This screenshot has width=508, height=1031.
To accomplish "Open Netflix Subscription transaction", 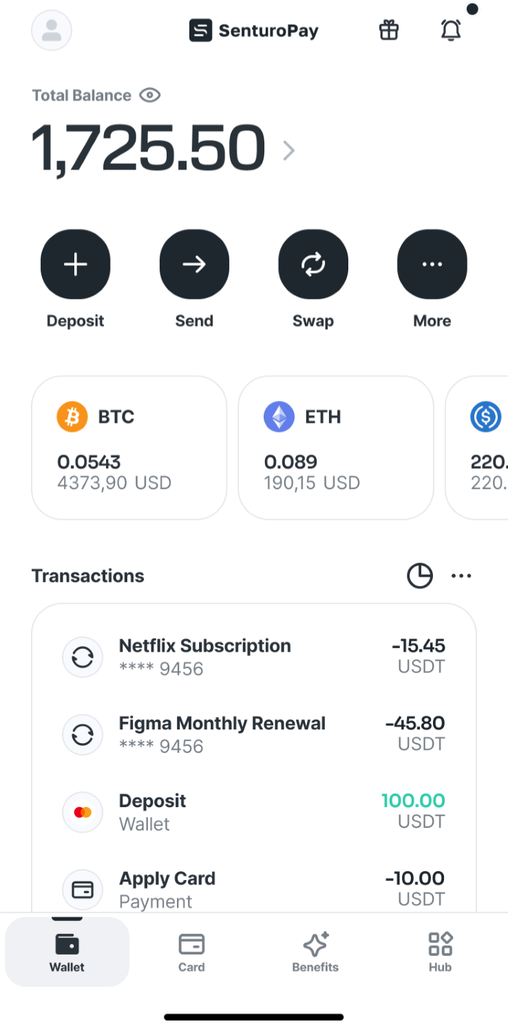I will tap(254, 656).
